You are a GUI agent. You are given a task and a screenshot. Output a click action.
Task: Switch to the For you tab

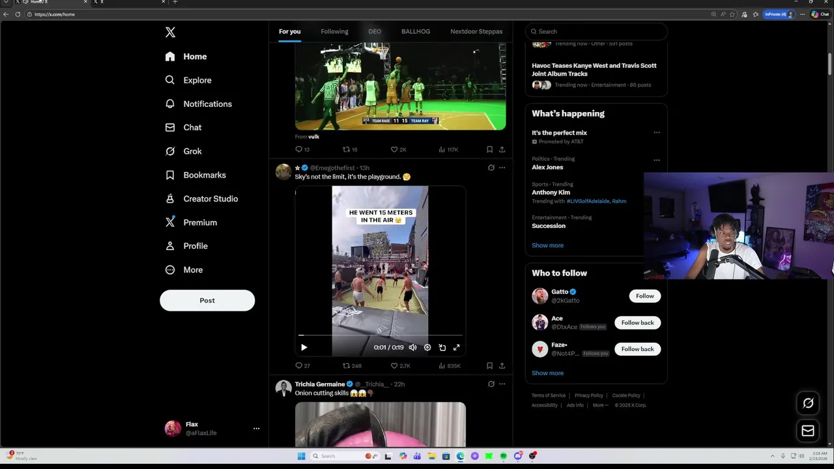point(290,31)
